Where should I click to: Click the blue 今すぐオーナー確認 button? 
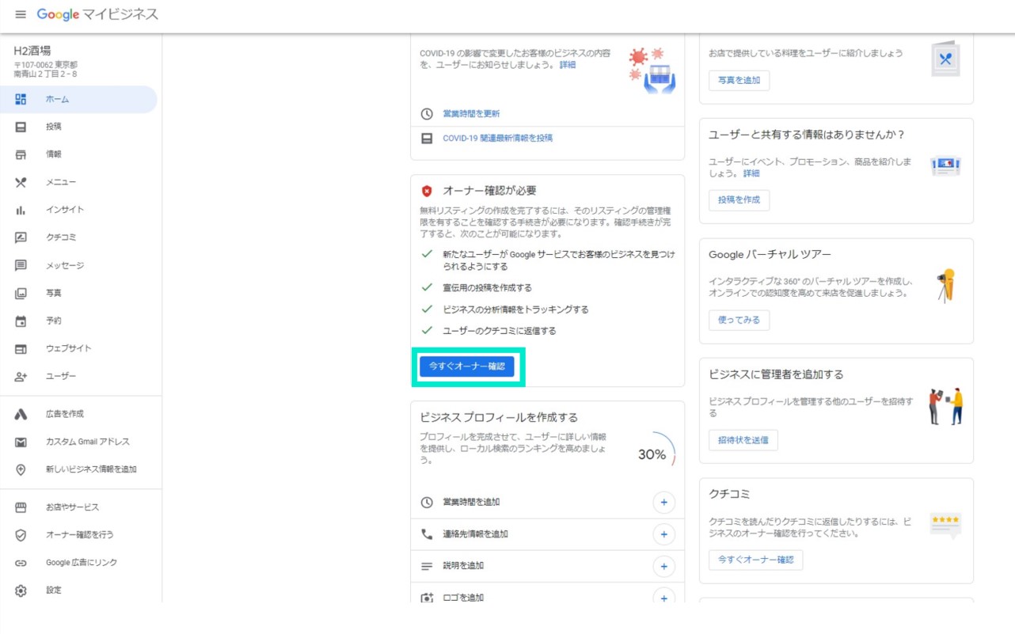[467, 366]
